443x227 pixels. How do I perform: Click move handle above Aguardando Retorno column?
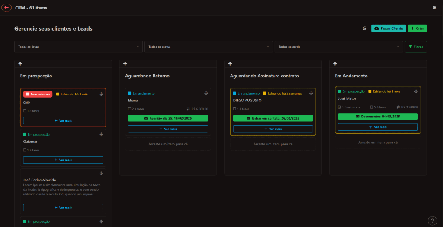(125, 64)
